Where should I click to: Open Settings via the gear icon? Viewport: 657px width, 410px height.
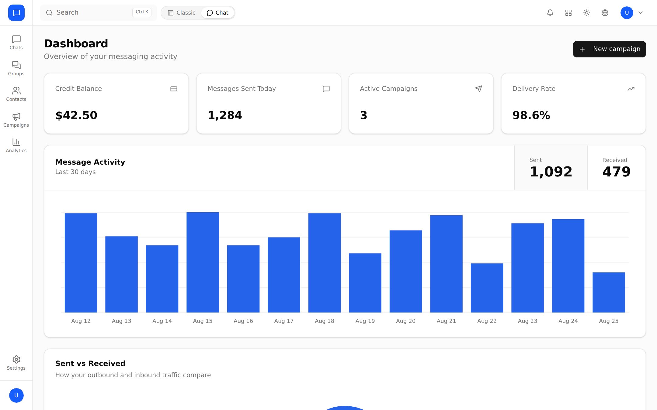pos(16,363)
